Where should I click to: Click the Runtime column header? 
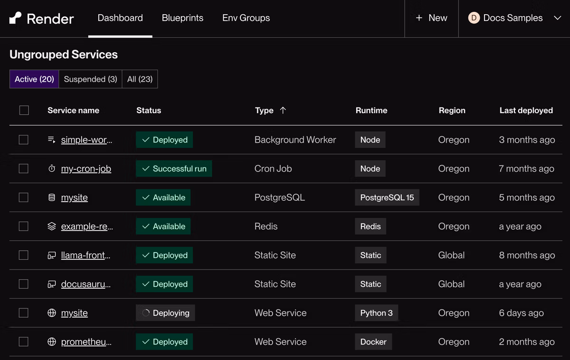point(371,110)
